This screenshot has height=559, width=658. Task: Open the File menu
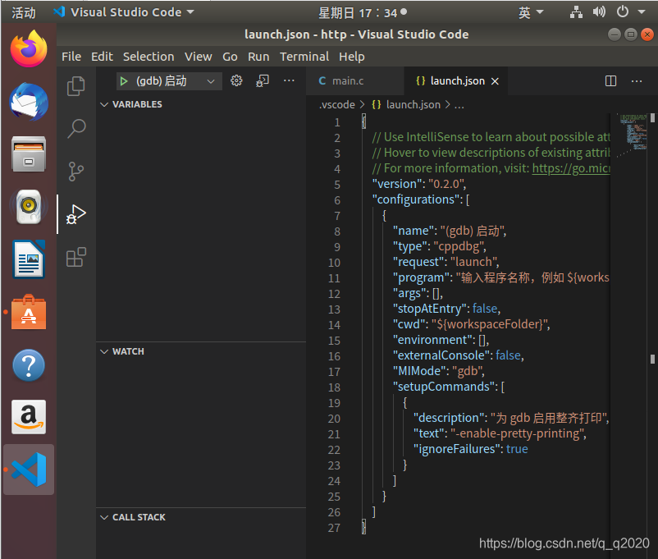(71, 57)
